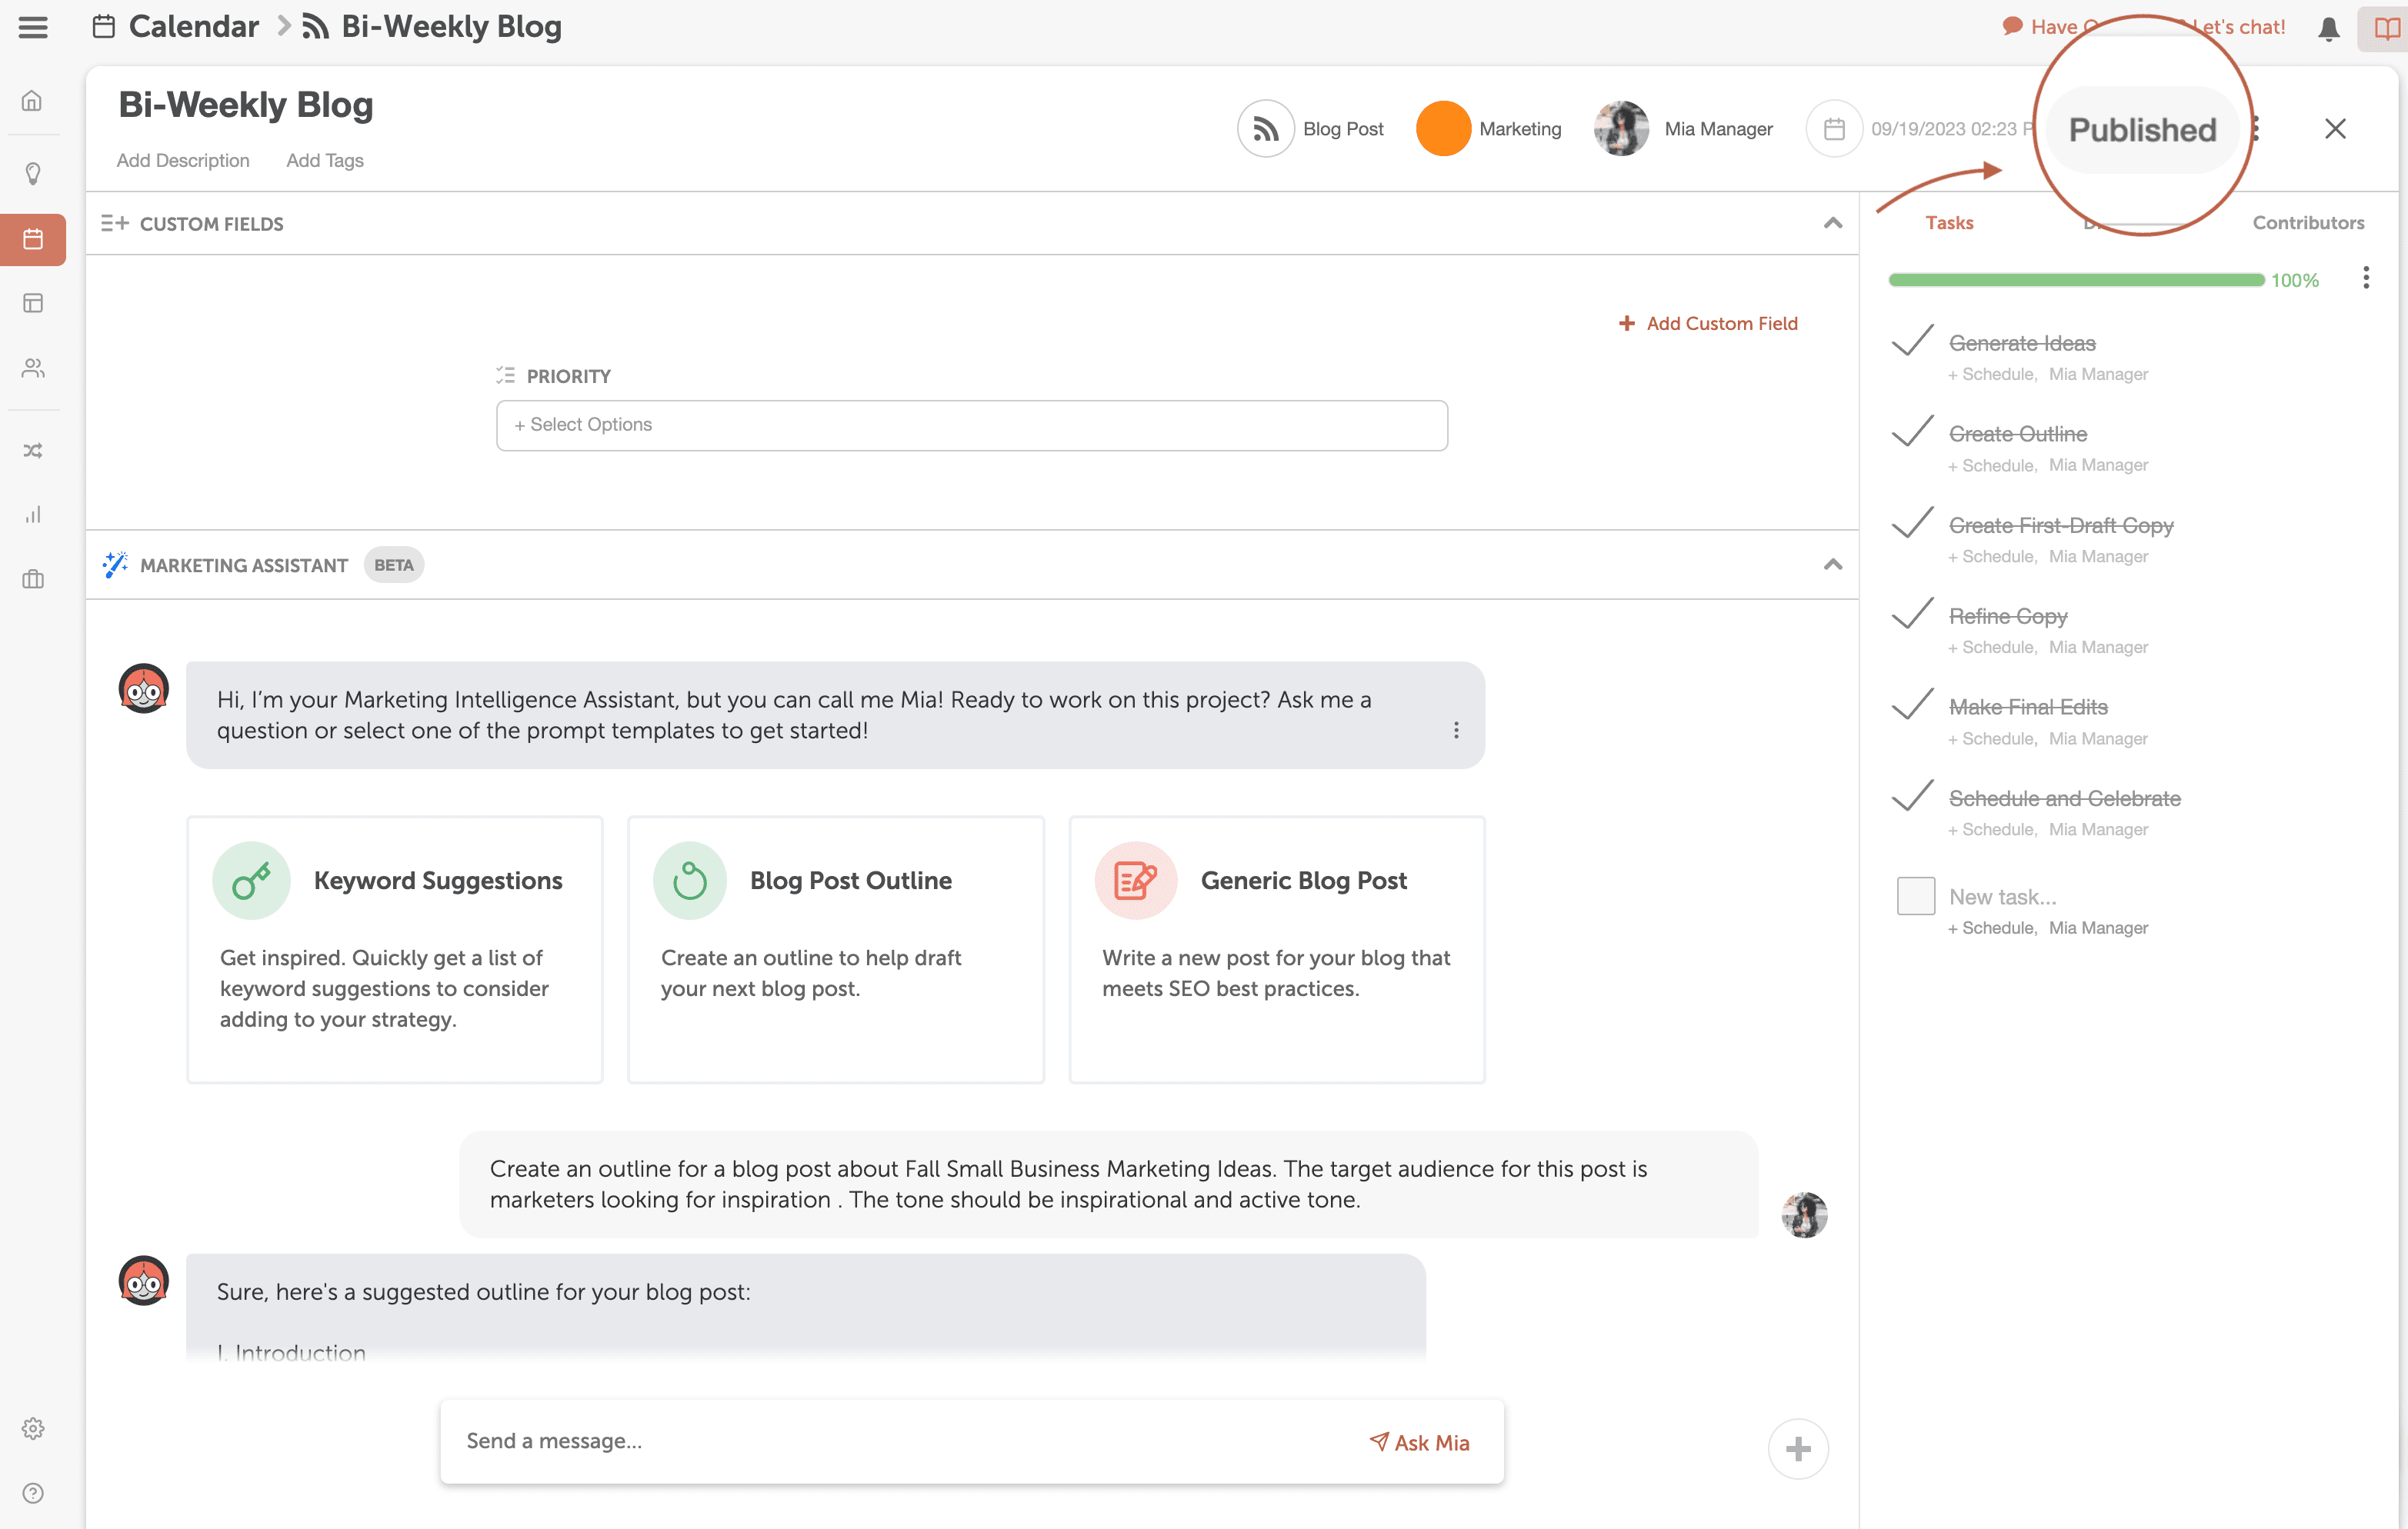Toggle the Generate Ideas task checkbox
This screenshot has height=1529, width=2408.
click(x=1913, y=342)
